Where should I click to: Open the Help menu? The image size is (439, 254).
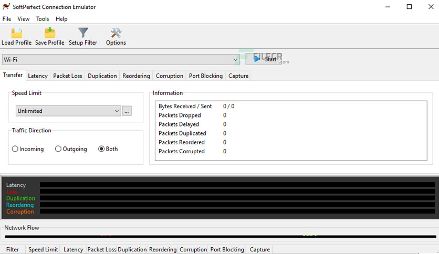(61, 19)
